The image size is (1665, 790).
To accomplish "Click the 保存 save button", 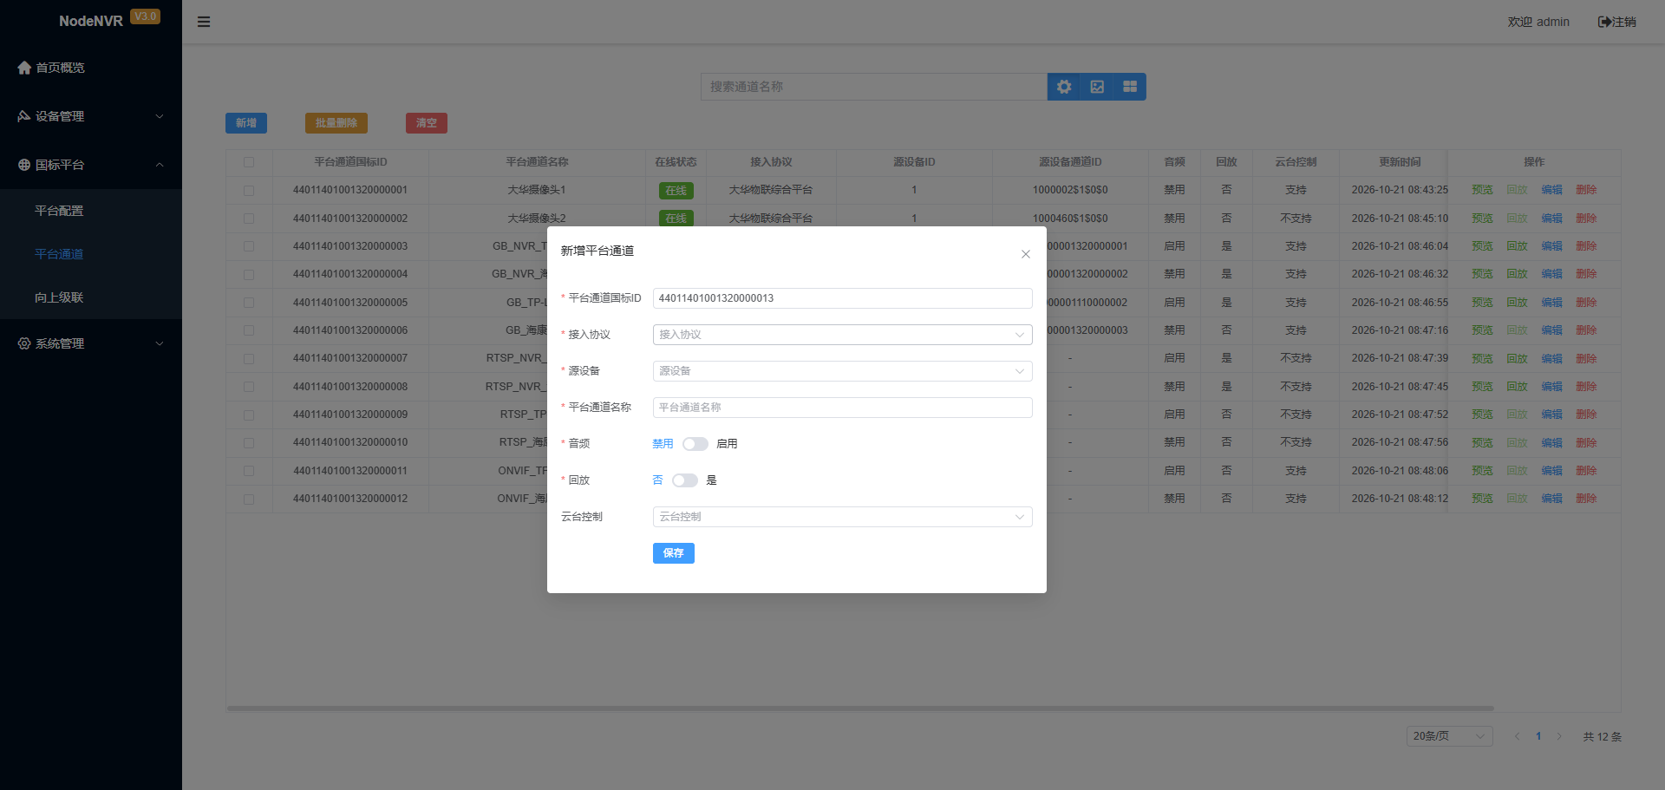I will [x=674, y=553].
